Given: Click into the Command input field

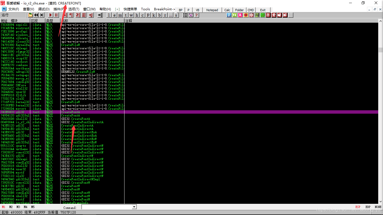Looking at the screenshot, I should [107, 207].
